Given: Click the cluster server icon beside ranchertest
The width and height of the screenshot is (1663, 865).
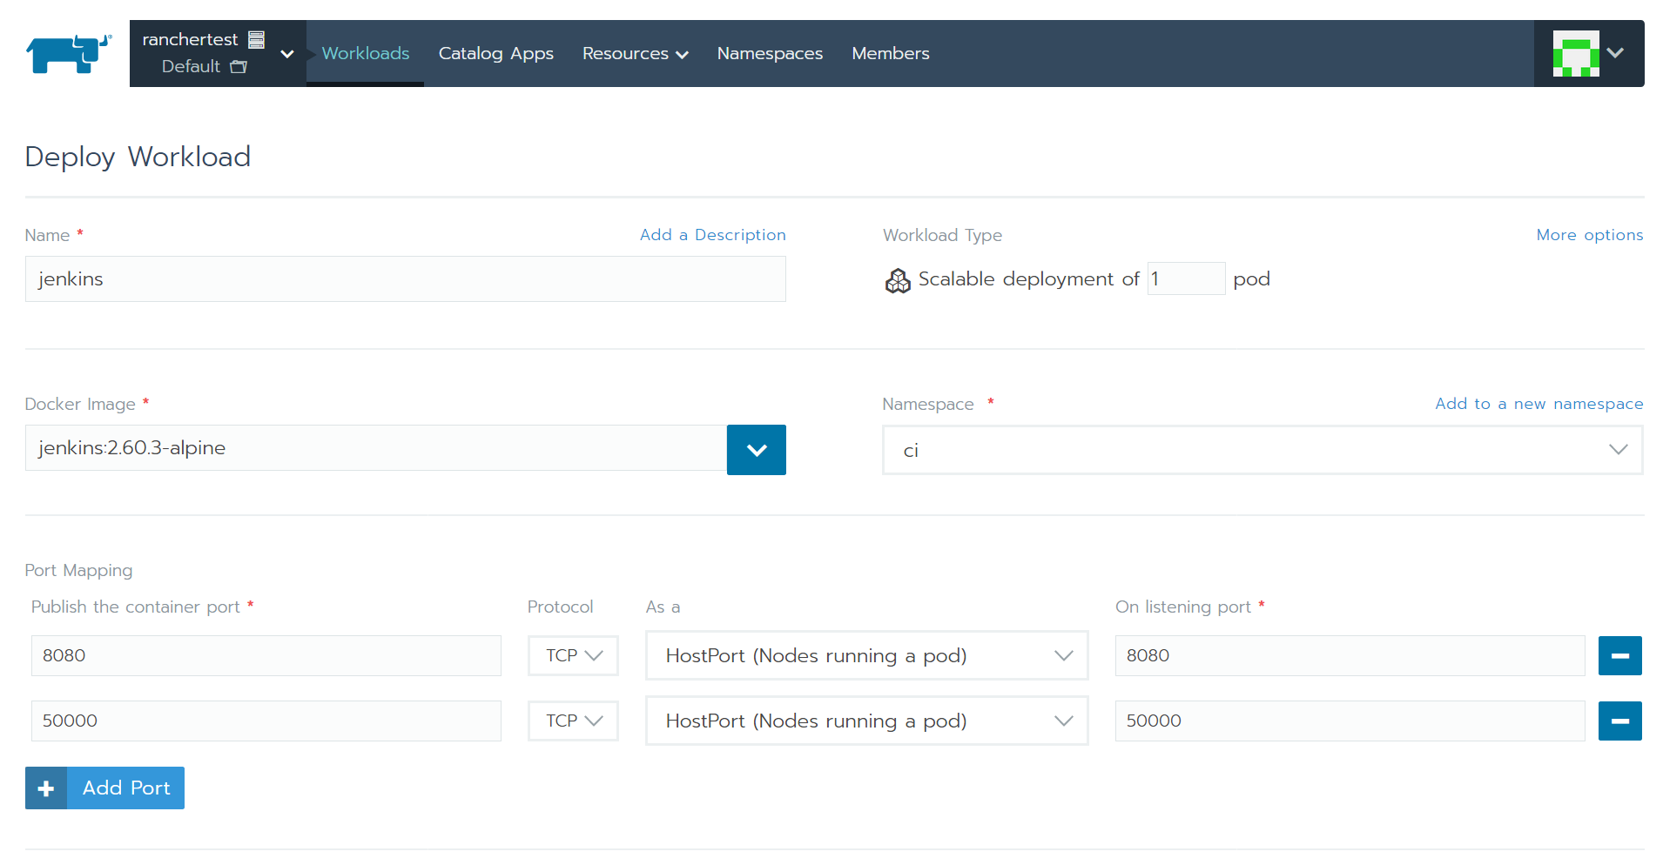Looking at the screenshot, I should [x=256, y=39].
